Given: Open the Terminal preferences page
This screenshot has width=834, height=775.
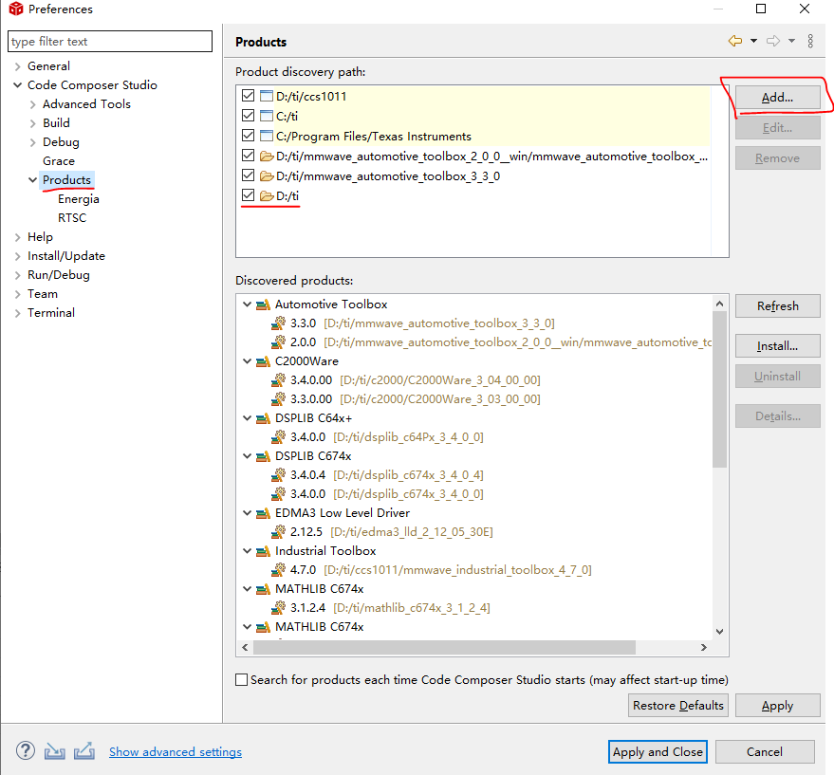Looking at the screenshot, I should click(x=51, y=313).
